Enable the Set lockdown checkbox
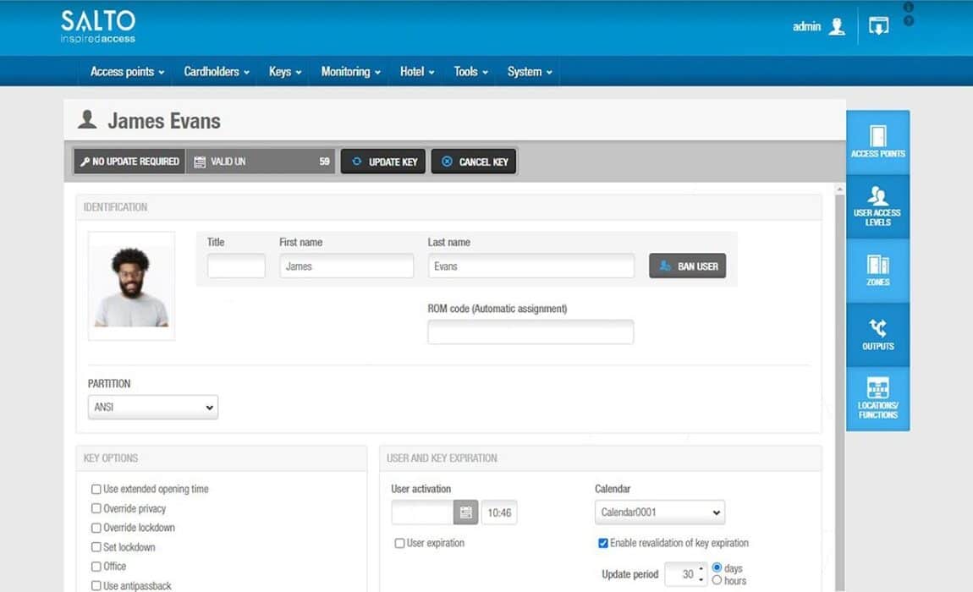 [x=96, y=546]
